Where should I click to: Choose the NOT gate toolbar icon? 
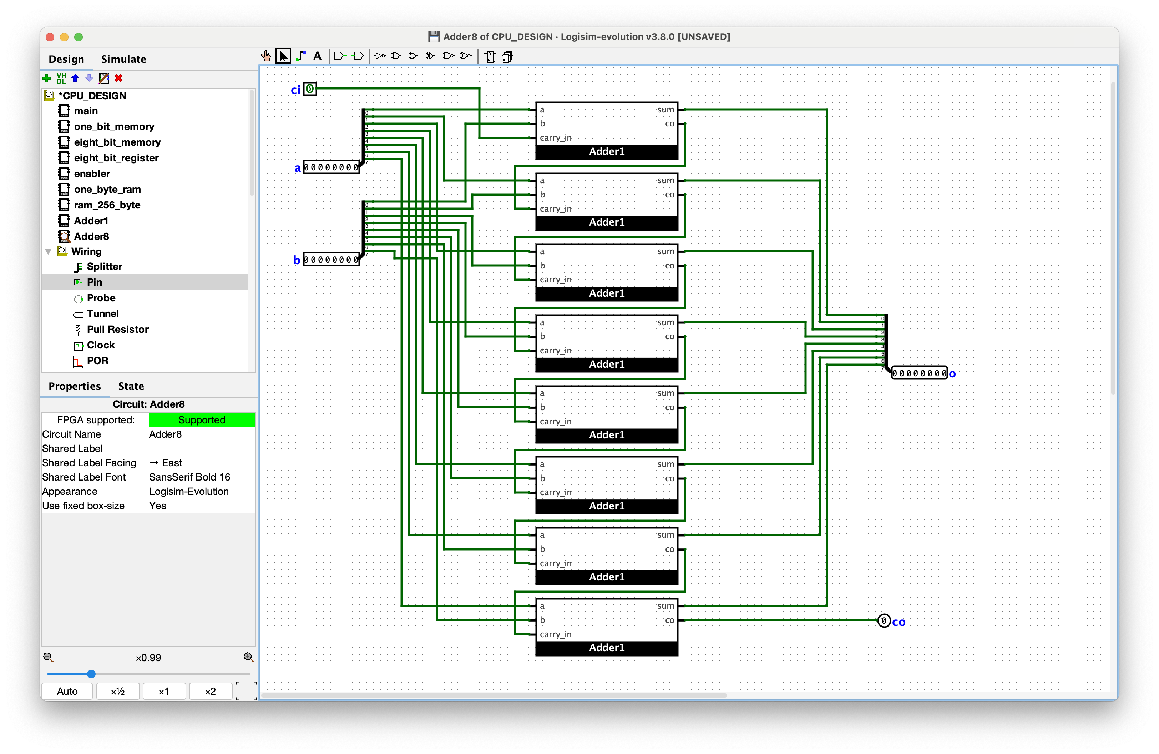coord(380,56)
